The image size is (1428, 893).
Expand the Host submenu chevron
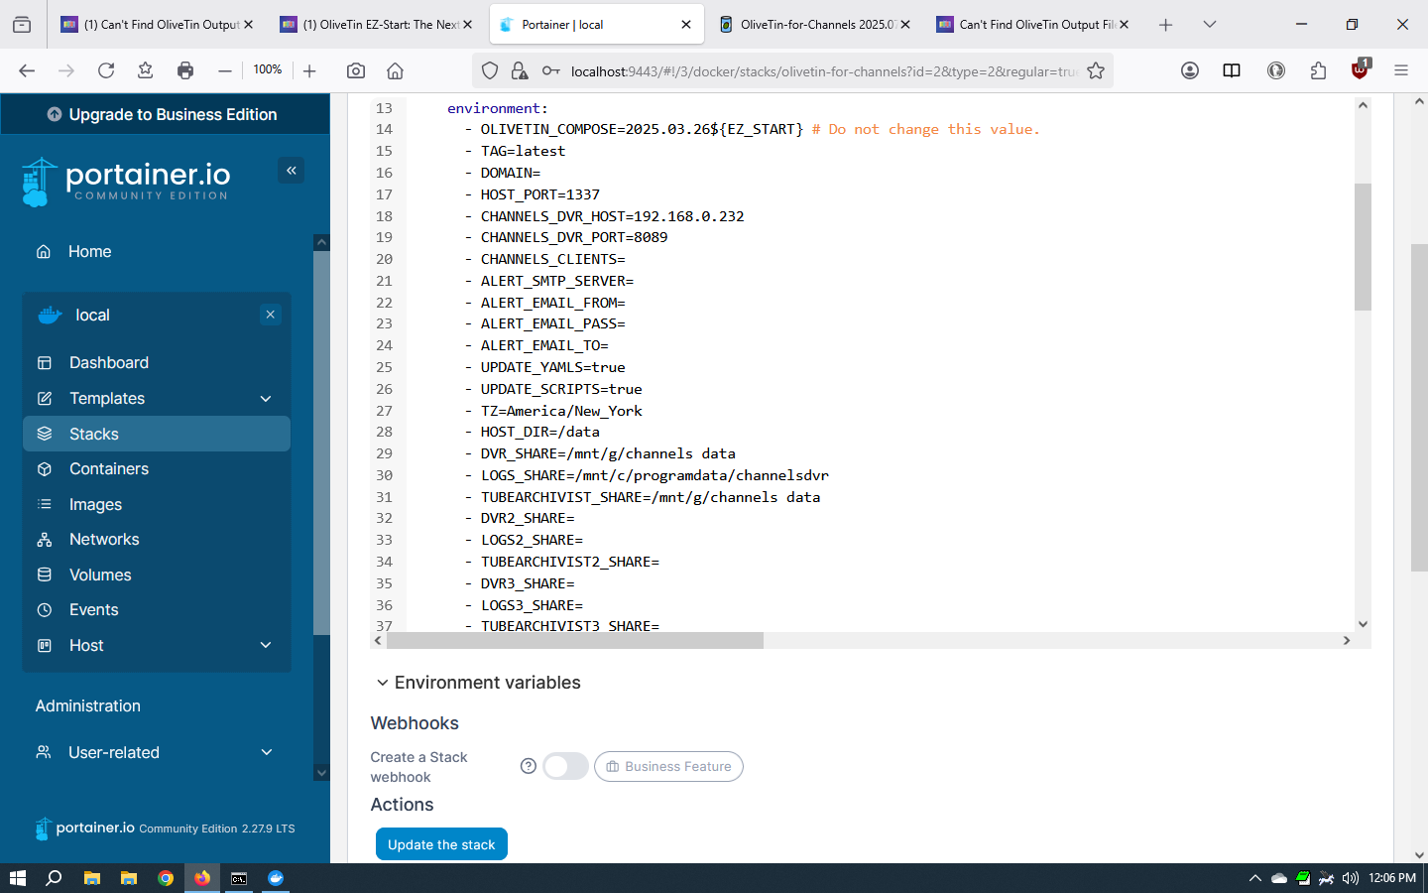click(x=266, y=646)
